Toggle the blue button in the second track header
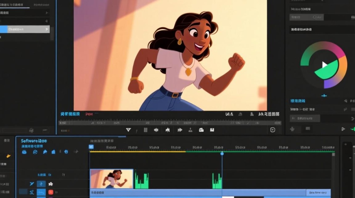This screenshot has height=198, width=355. pyautogui.click(x=41, y=192)
